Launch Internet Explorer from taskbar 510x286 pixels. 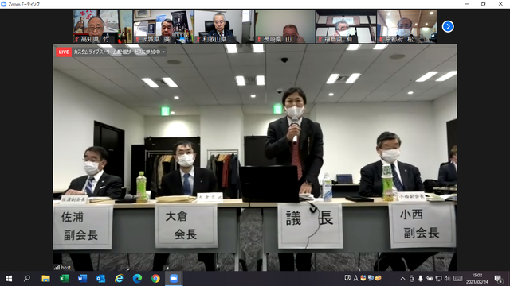[119, 279]
